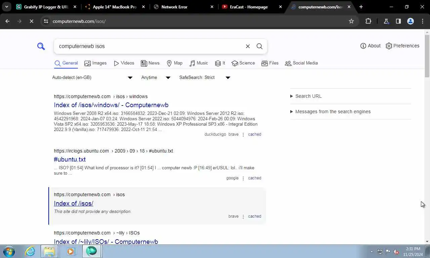Close the Grabify IP Logger tab

[75, 7]
